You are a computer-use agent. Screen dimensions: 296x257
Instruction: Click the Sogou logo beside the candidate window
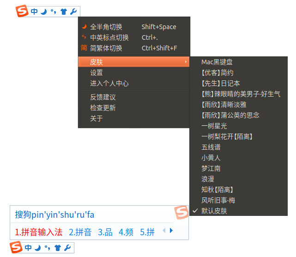pyautogui.click(x=181, y=213)
